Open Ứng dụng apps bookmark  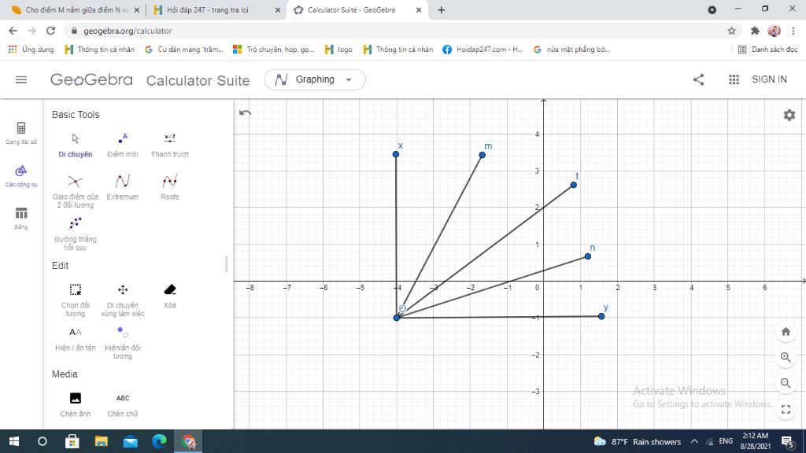(31, 50)
